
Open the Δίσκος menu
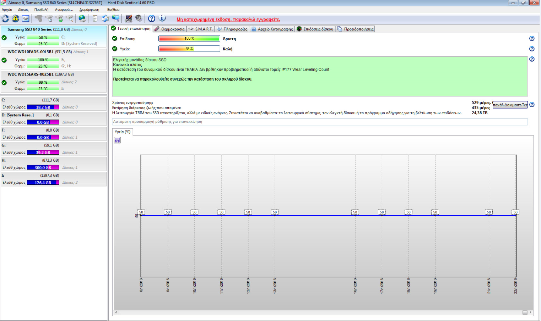23,10
